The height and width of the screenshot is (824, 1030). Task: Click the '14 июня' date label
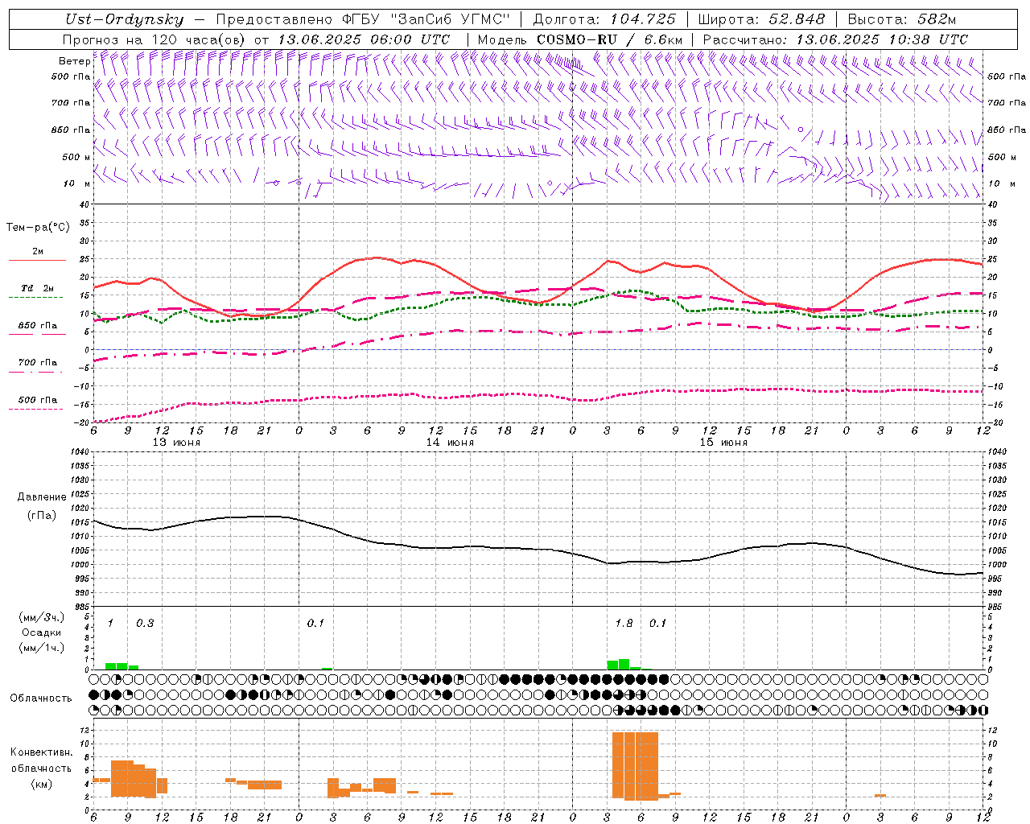pos(450,443)
